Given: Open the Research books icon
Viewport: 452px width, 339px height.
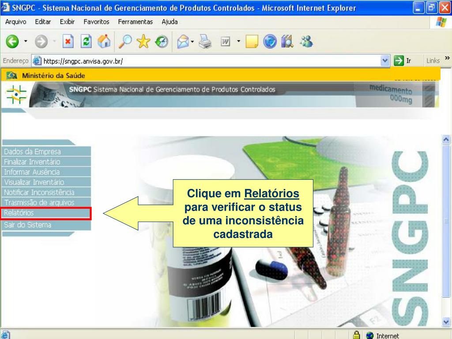Looking at the screenshot, I should click(x=287, y=41).
